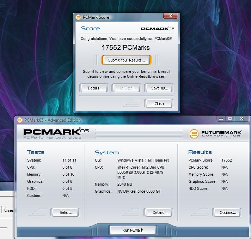Click HDD Score N/A value

225,188
